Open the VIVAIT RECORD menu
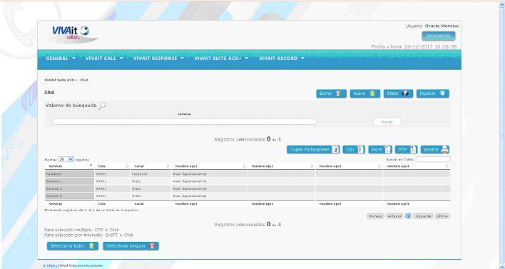This screenshot has width=505, height=269. pyautogui.click(x=282, y=59)
